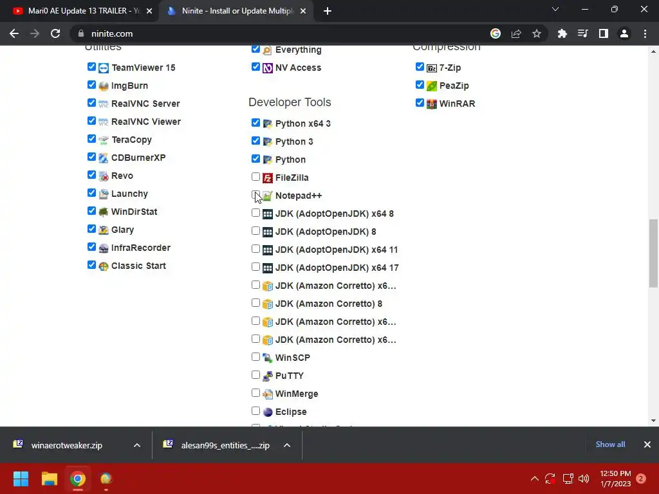The height and width of the screenshot is (494, 659).
Task: Click the Eclipse sphere icon
Action: (x=267, y=412)
